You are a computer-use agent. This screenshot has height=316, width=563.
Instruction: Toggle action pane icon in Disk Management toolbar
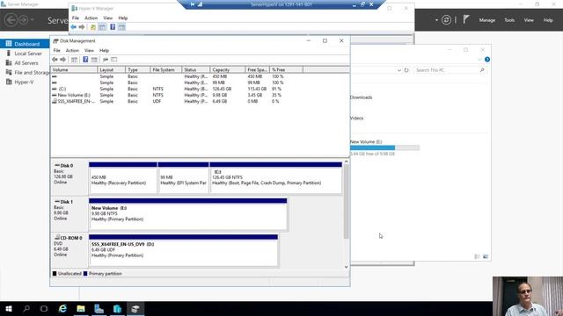pos(94,60)
